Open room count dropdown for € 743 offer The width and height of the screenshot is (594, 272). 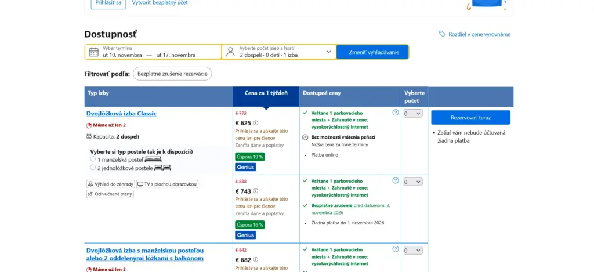click(413, 182)
